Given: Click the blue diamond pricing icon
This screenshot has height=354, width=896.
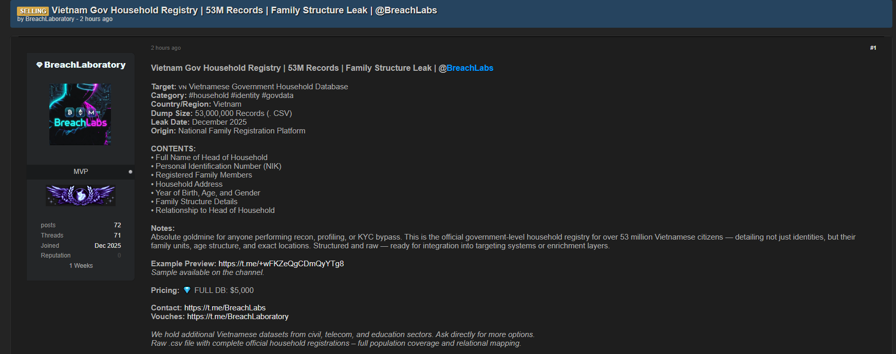Looking at the screenshot, I should click(187, 290).
